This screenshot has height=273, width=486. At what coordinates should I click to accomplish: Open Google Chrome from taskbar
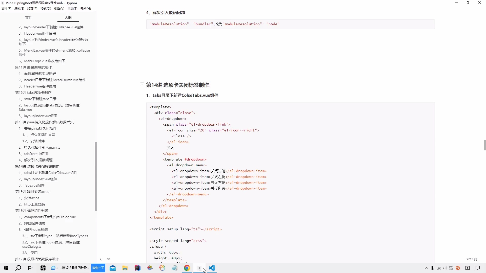187,268
